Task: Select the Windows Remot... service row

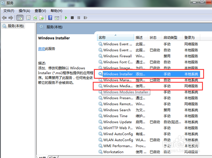Action: click(149, 104)
